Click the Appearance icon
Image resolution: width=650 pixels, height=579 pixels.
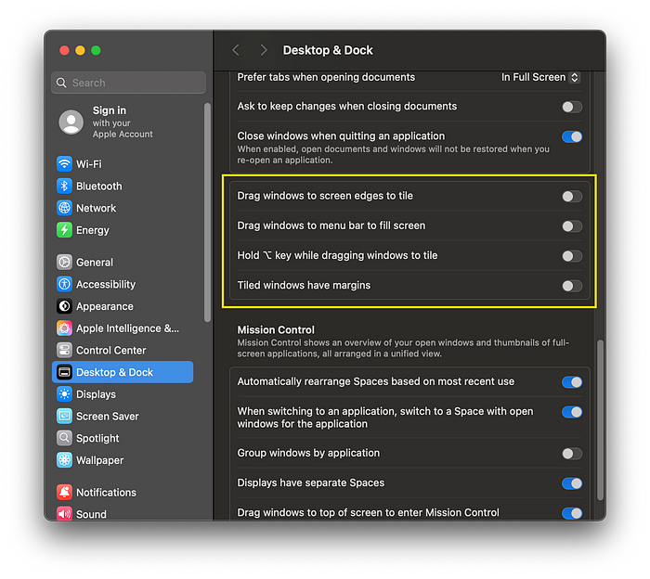[x=64, y=306]
